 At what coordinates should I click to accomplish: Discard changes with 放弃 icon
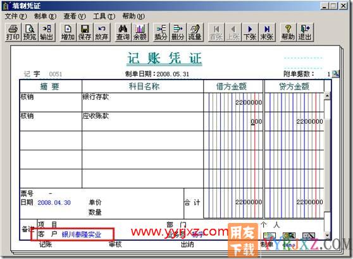click(x=102, y=32)
